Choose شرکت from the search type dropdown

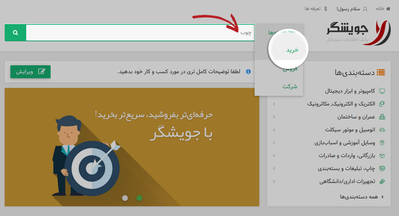tap(289, 86)
